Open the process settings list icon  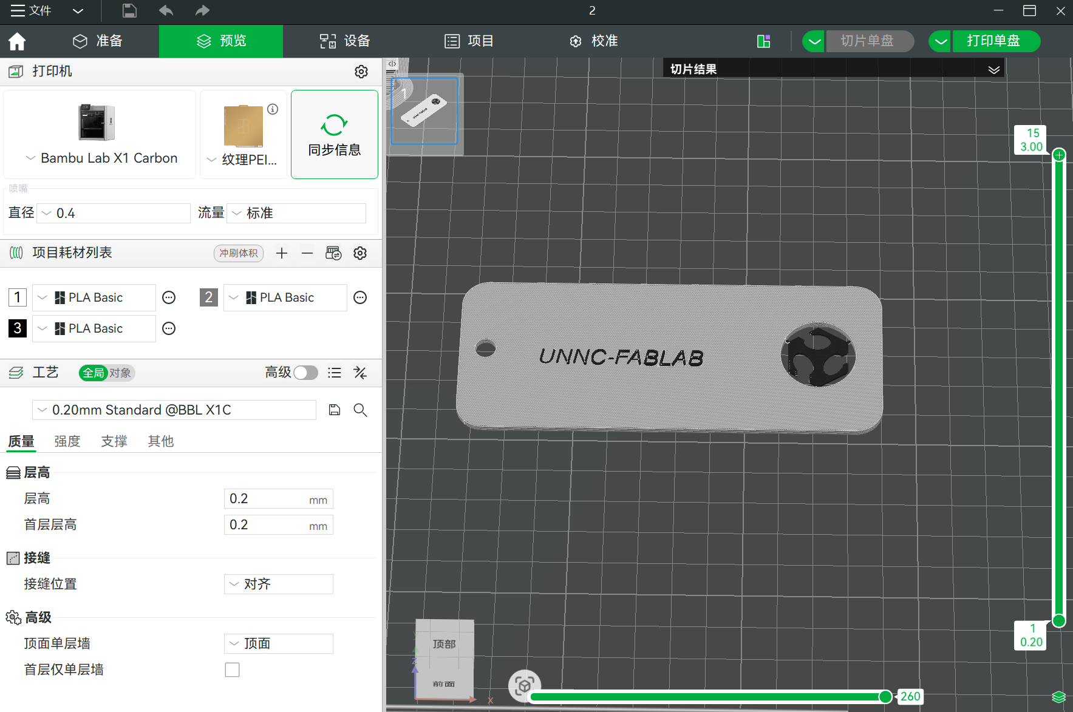tap(335, 373)
